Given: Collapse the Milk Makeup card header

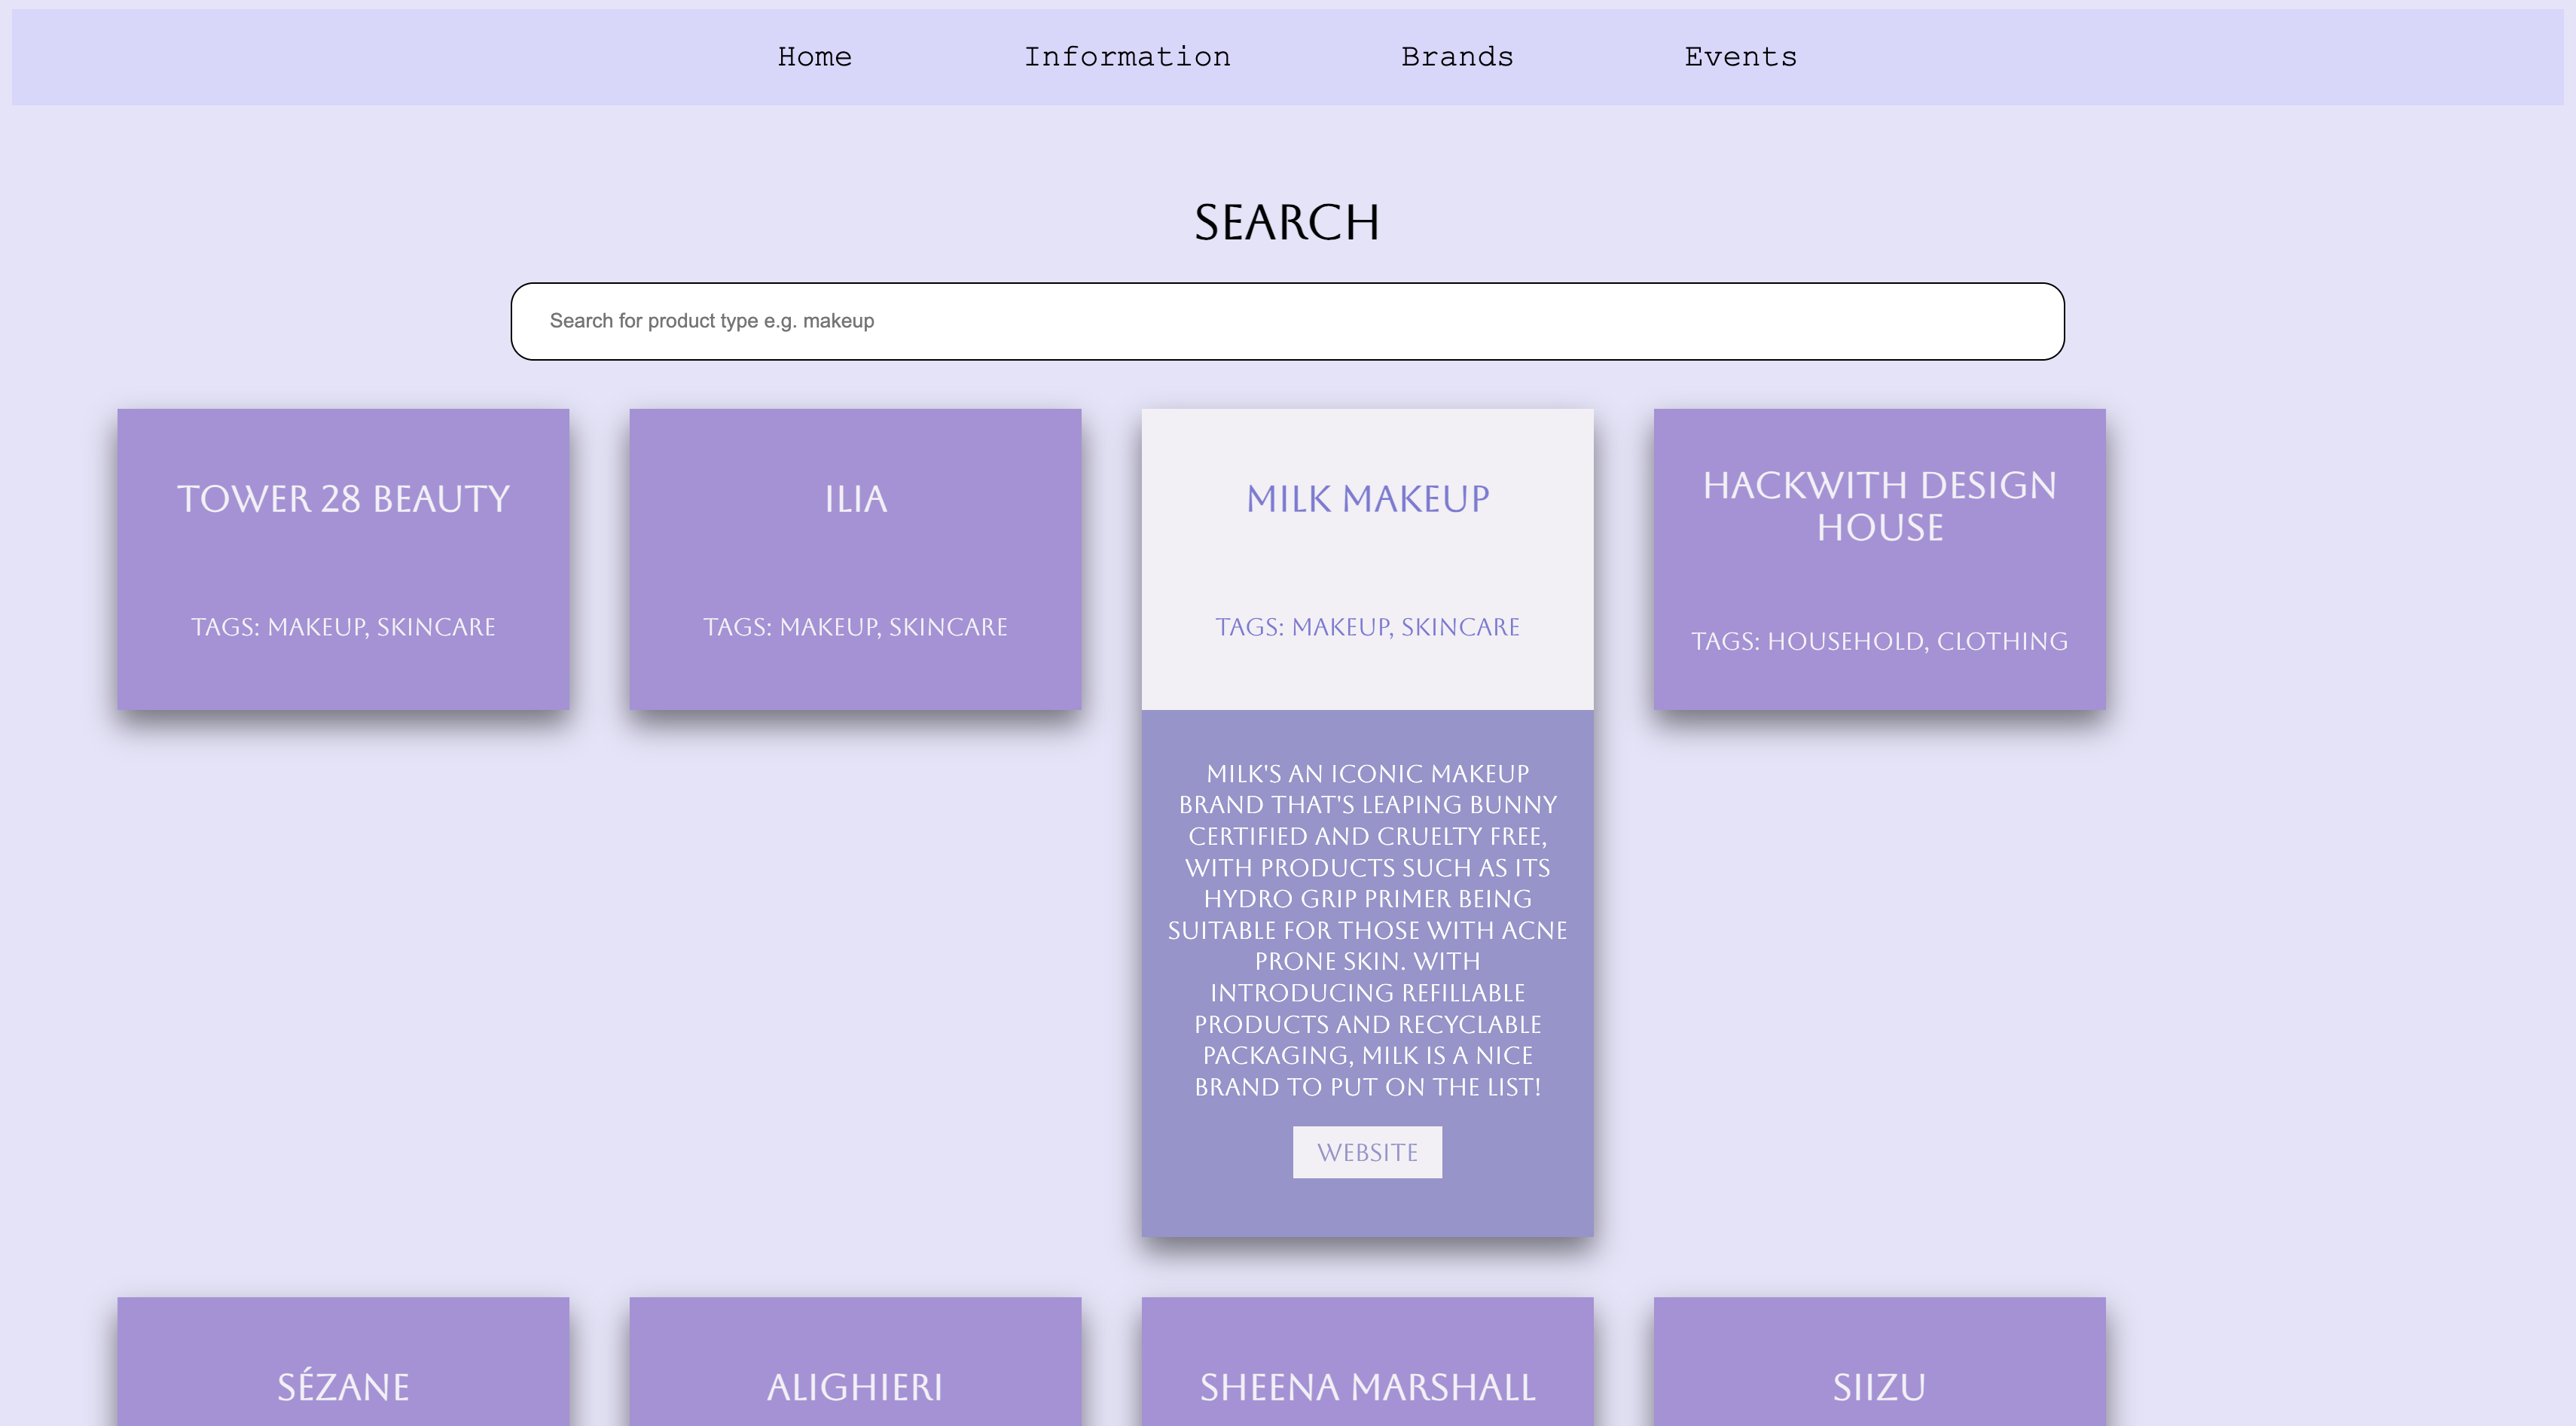Looking at the screenshot, I should pyautogui.click(x=1367, y=498).
